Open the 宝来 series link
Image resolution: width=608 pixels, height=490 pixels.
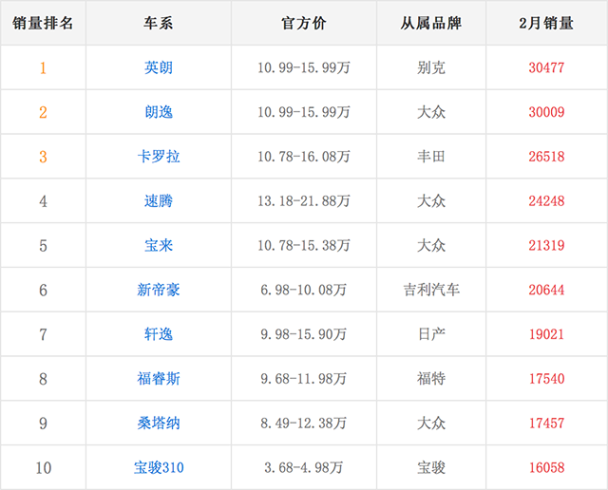pos(159,246)
